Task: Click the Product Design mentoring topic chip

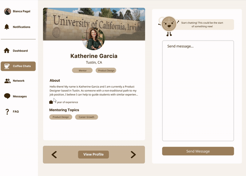Action: [x=61, y=117]
